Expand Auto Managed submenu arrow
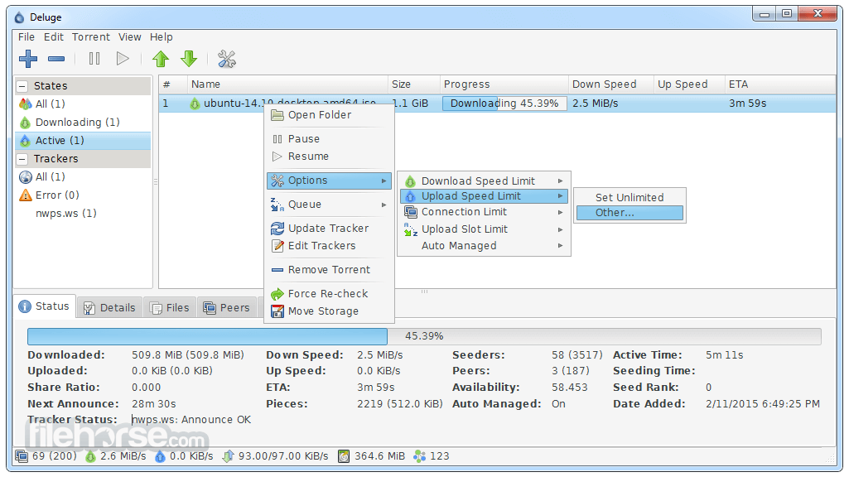This screenshot has width=849, height=477. tap(561, 246)
